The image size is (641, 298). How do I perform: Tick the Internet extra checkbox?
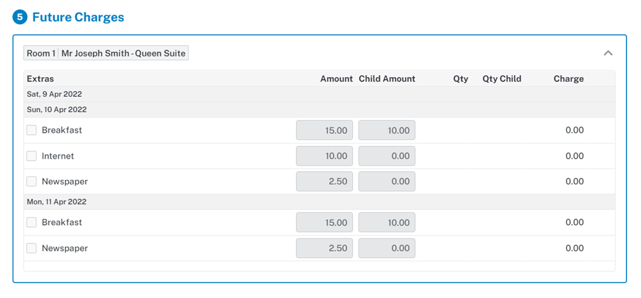coord(31,156)
